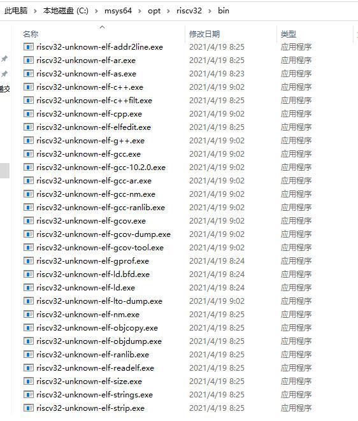358x421 pixels.
Task: Click the readelf.exe file icon
Action: (x=29, y=368)
